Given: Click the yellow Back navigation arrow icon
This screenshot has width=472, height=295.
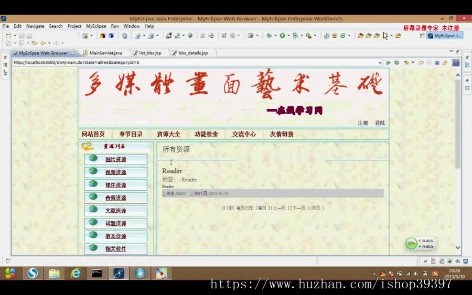Looking at the screenshot, I should [x=43, y=43].
